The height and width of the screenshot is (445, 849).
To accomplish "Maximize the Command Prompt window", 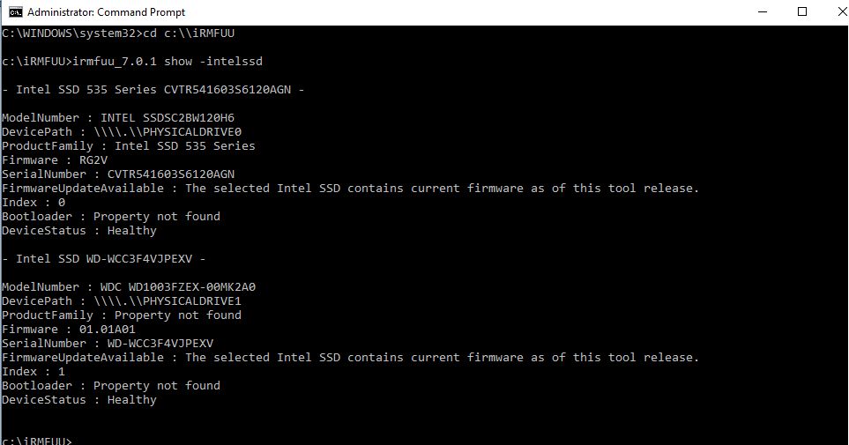I will point(801,12).
